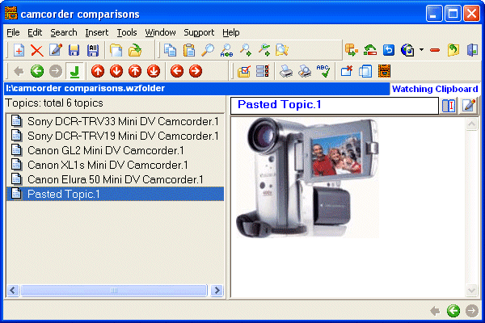Viewport: 485px width, 323px height.
Task: Open Print Preview printer-magnifier icon
Action: click(x=305, y=71)
